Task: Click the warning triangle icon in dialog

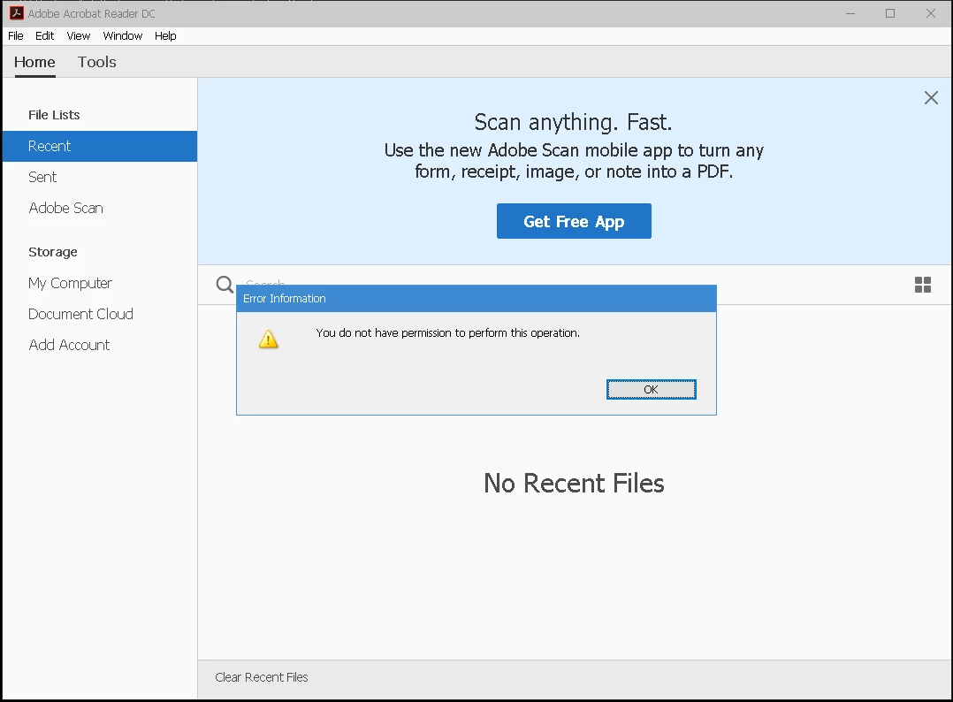Action: coord(268,340)
